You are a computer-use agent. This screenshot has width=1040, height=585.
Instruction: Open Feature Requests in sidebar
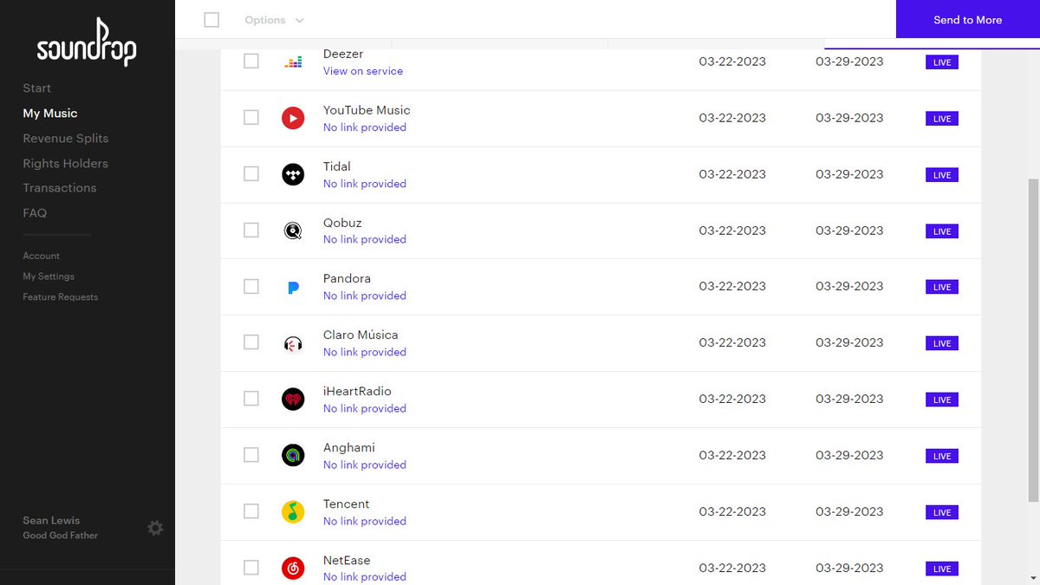[x=61, y=297]
